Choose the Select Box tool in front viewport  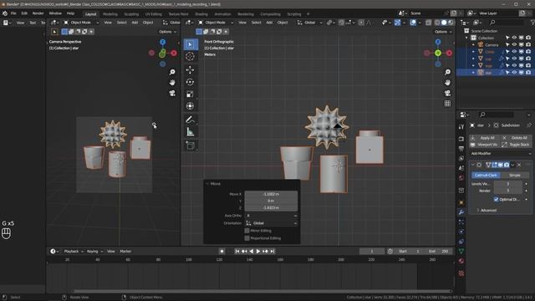point(190,44)
